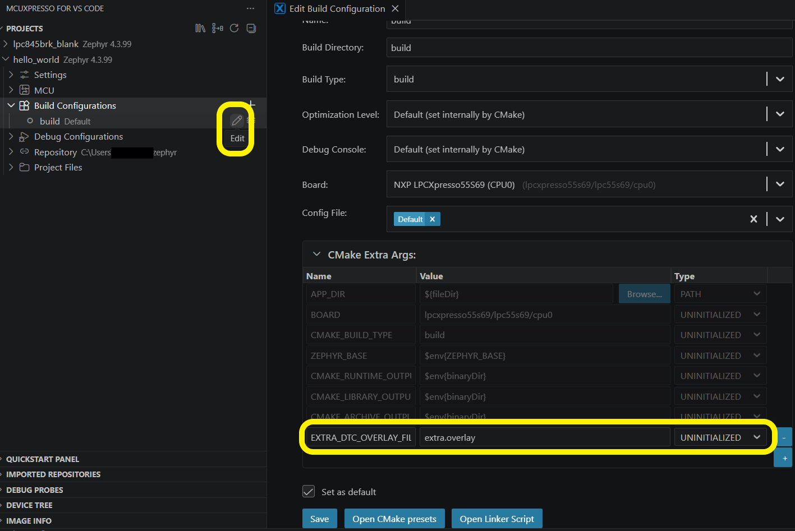Open the Board selection dropdown
Image resolution: width=795 pixels, height=531 pixels.
coord(780,184)
